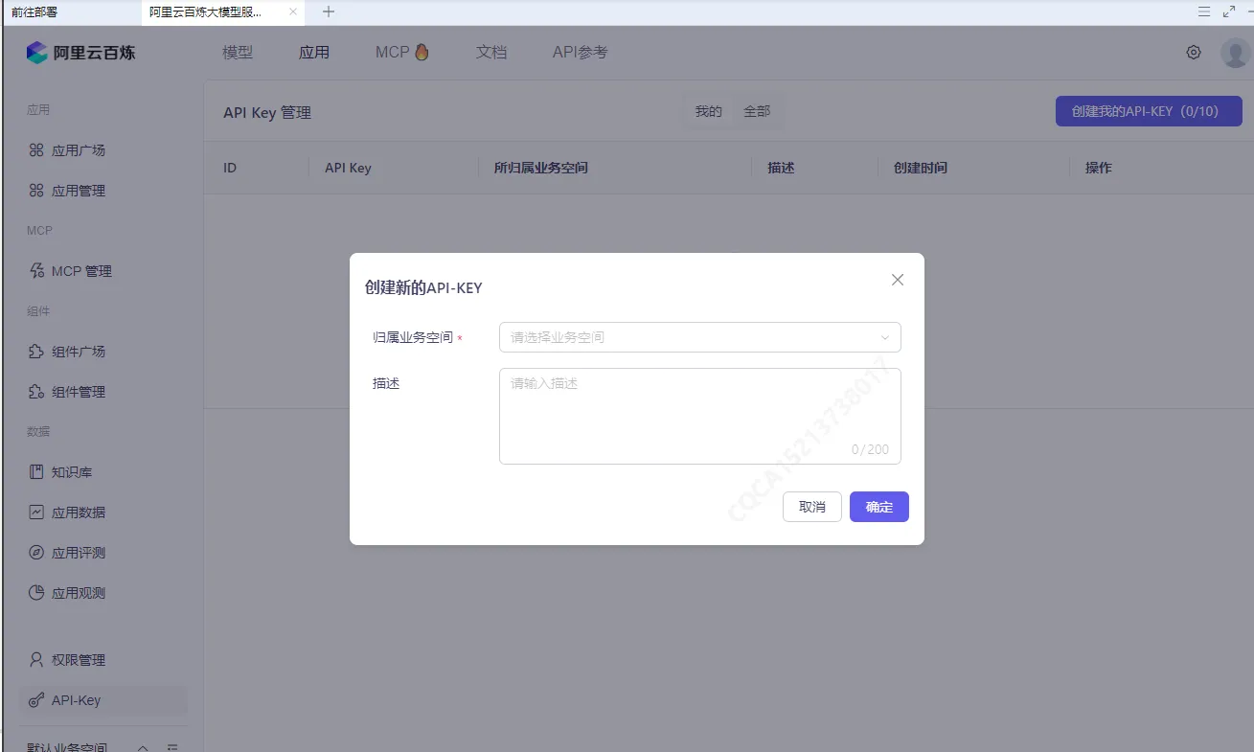
Task: Select the 应用数据 chart icon
Action: (36, 513)
